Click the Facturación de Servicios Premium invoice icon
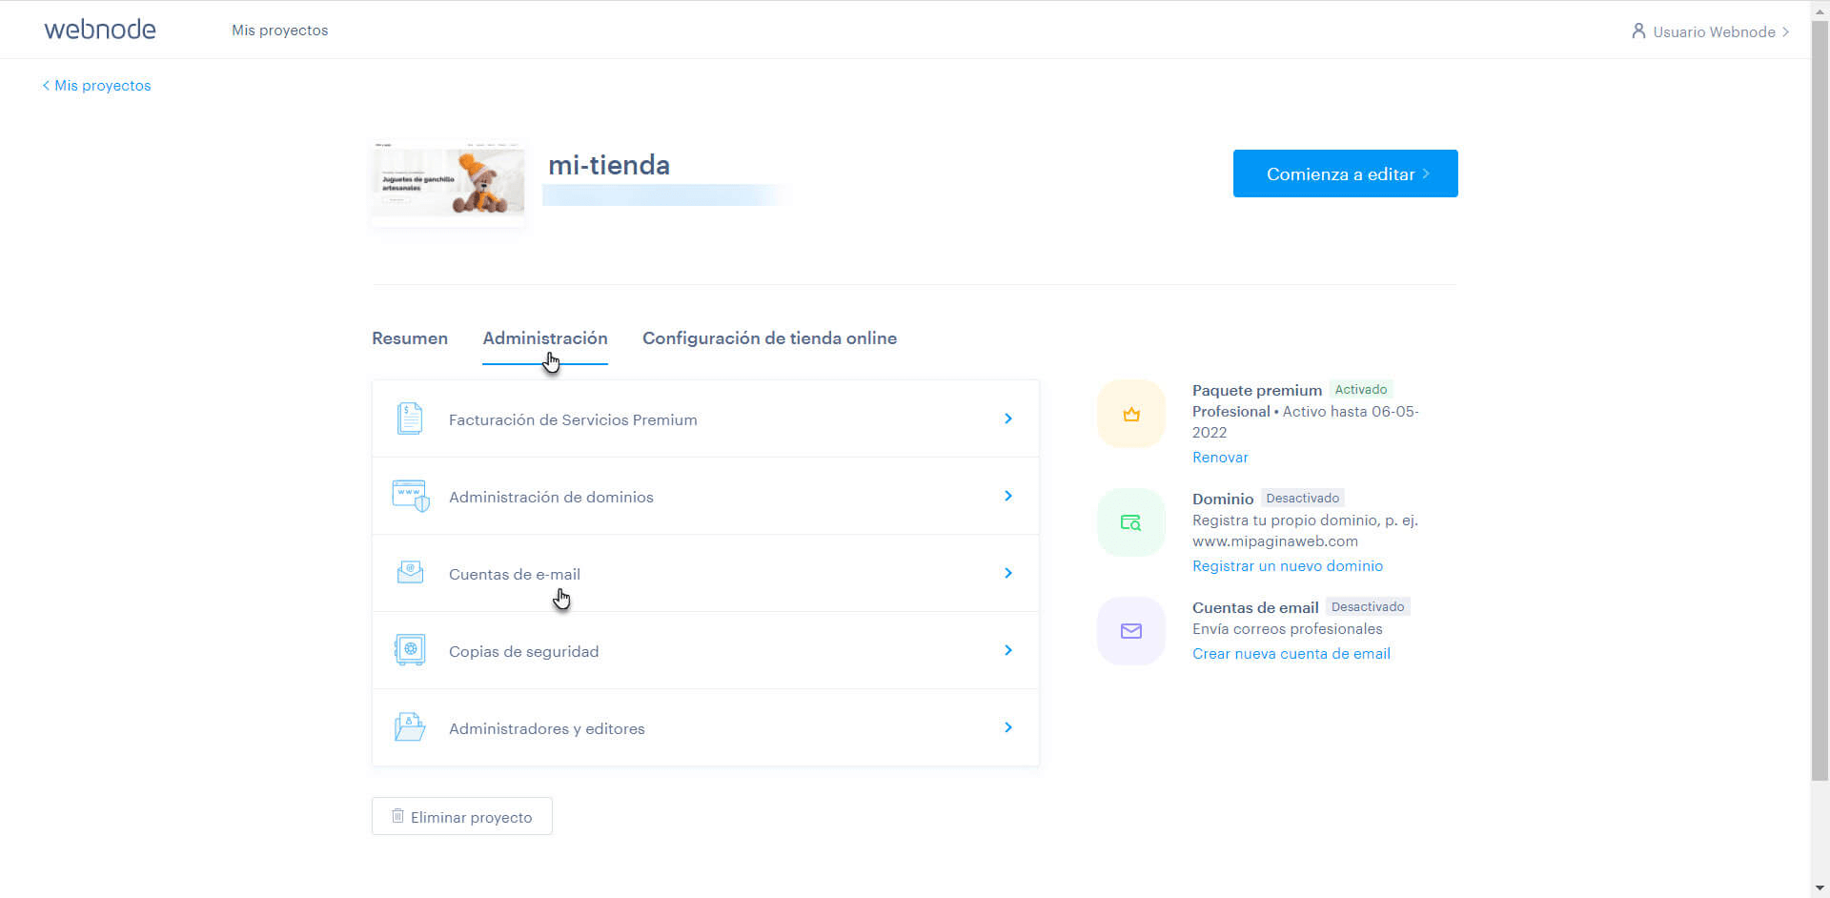Viewport: 1830px width, 898px height. [409, 418]
